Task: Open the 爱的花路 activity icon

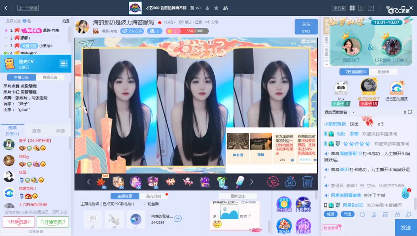Action: (x=303, y=226)
